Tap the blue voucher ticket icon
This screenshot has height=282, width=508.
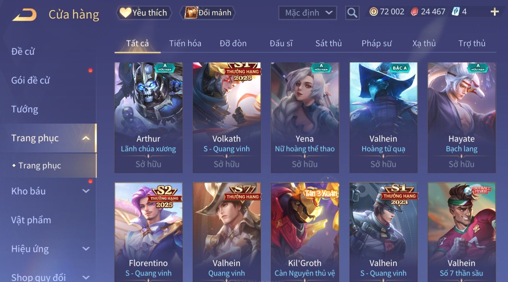[x=456, y=12]
